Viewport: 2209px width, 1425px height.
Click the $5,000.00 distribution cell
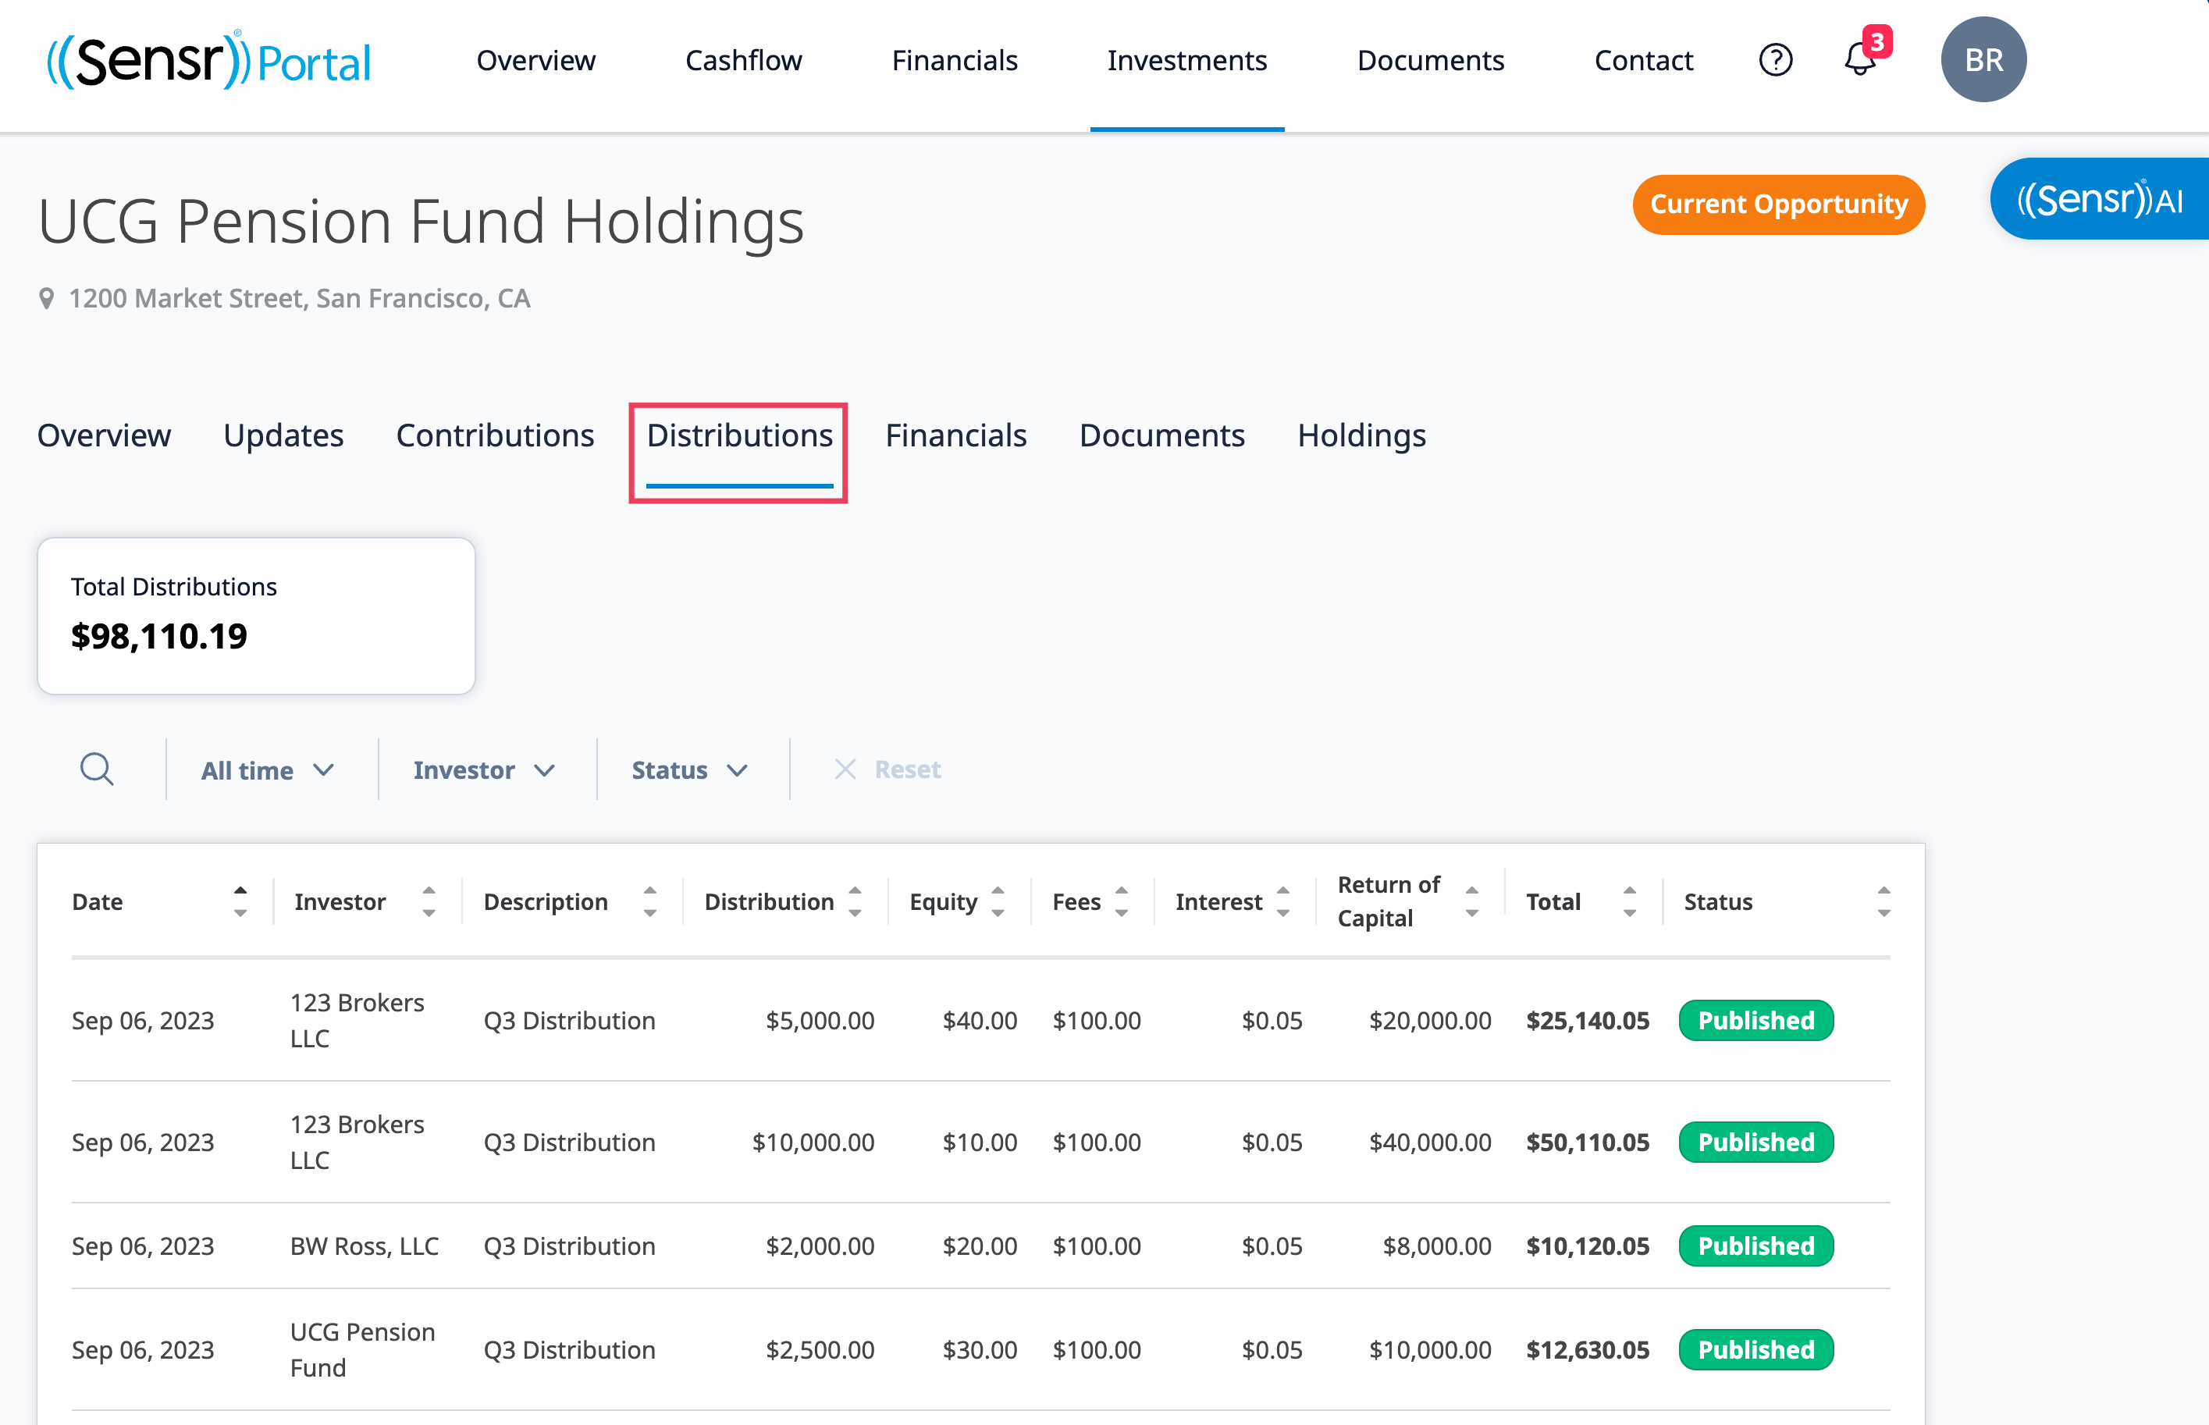point(820,1020)
